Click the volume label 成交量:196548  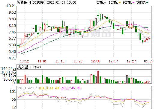(x=29, y=67)
